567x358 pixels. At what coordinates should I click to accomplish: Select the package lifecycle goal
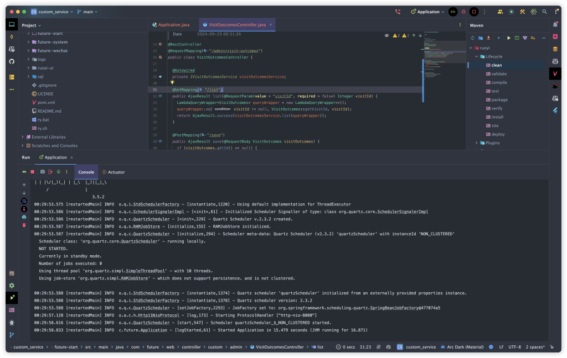point(499,99)
